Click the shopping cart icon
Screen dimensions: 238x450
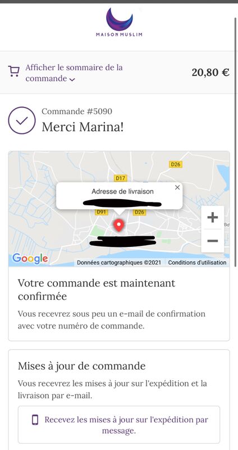click(x=13, y=71)
